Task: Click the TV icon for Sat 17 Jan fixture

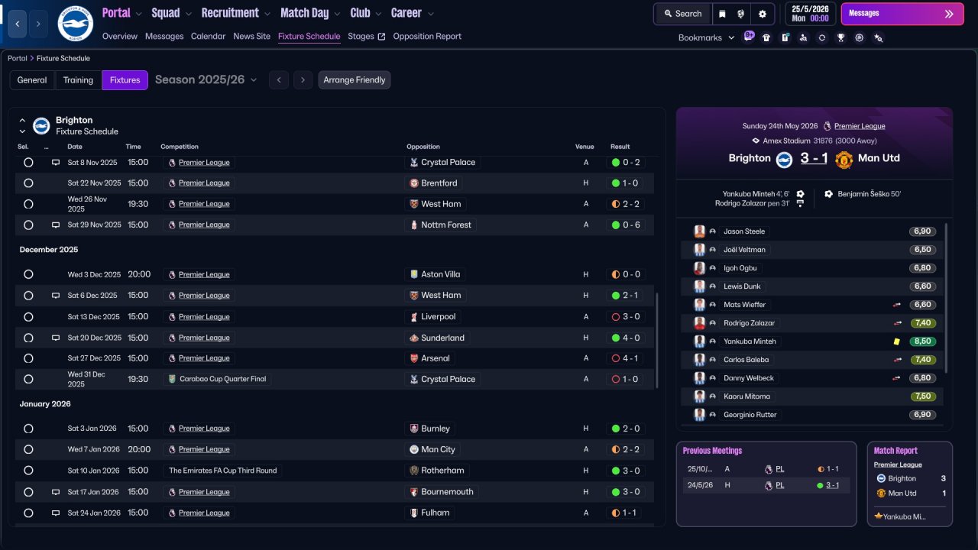Action: (56, 492)
